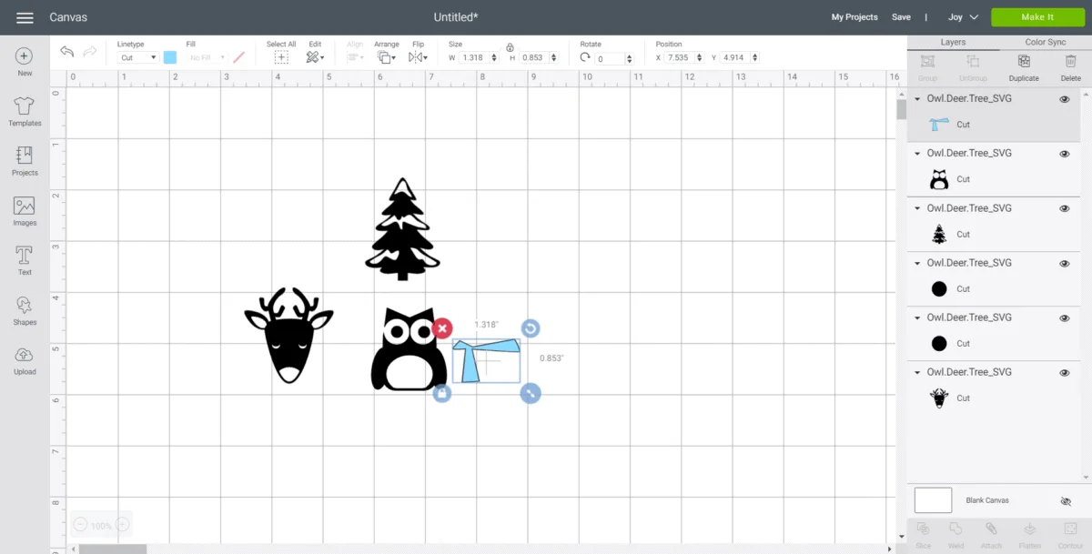Image resolution: width=1092 pixels, height=554 pixels.
Task: Switch to the Color Sync tab
Action: tap(1045, 42)
